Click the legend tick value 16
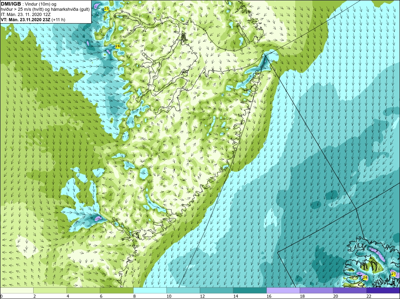This screenshot has width=400, height=299. [x=269, y=296]
